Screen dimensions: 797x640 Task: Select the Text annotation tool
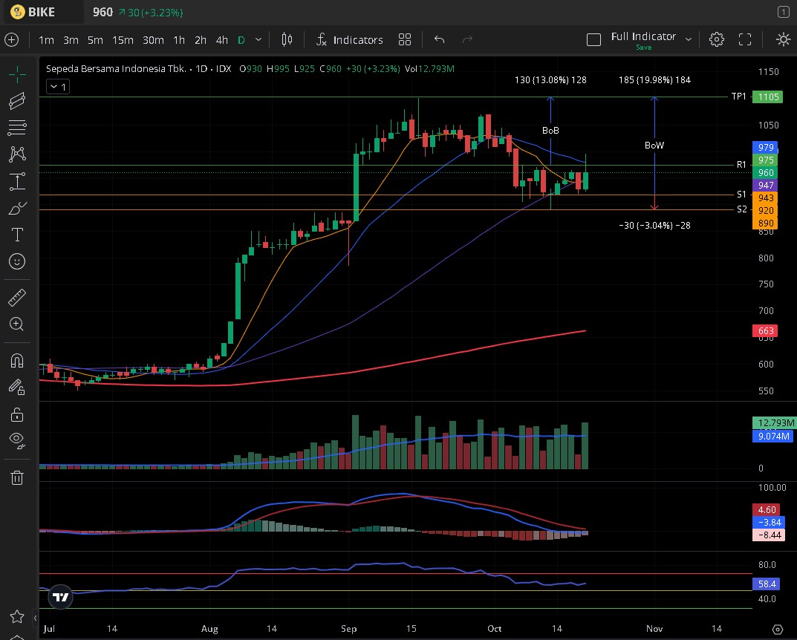click(x=17, y=235)
